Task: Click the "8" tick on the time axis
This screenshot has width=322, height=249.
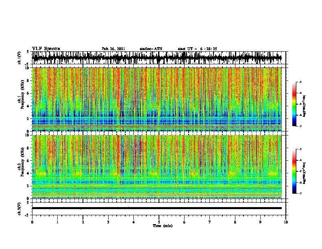Action: point(235,222)
